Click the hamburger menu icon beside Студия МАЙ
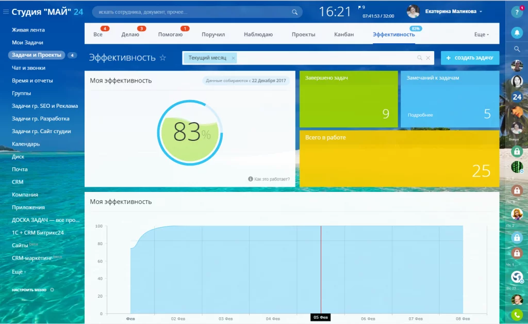Viewport: 528px width, 324px height. [x=6, y=12]
